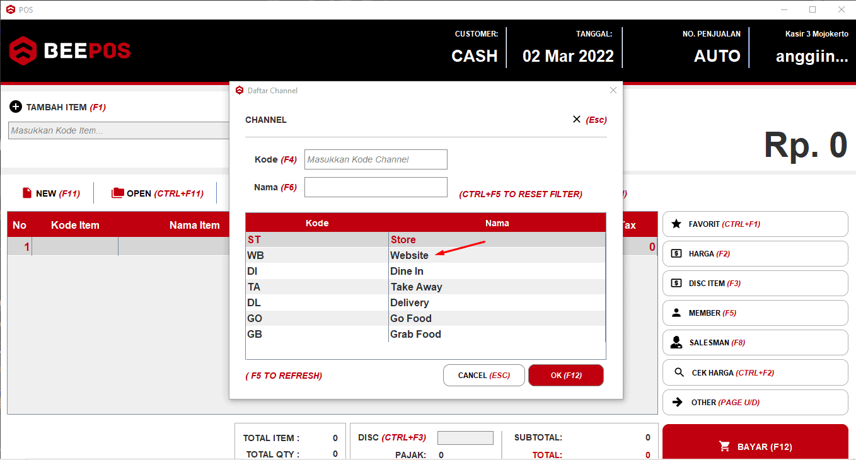Select the Website channel row
The image size is (856, 460).
pos(425,255)
